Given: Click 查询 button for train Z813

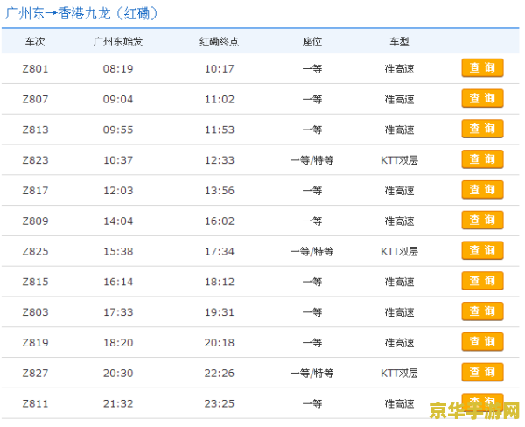Looking at the screenshot, I should 482,129.
